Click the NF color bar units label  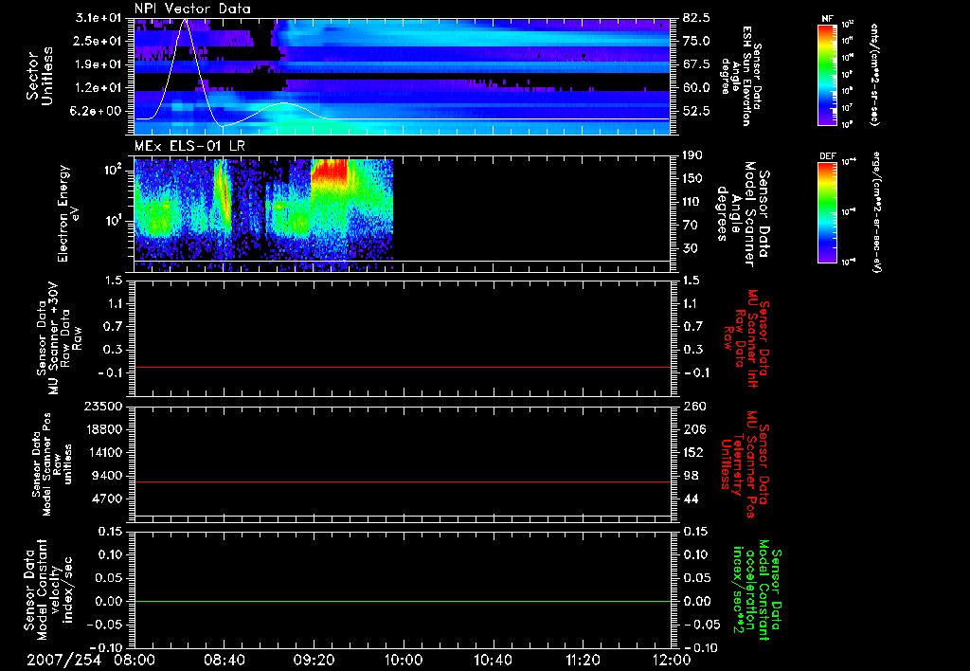pyautogui.click(x=874, y=75)
